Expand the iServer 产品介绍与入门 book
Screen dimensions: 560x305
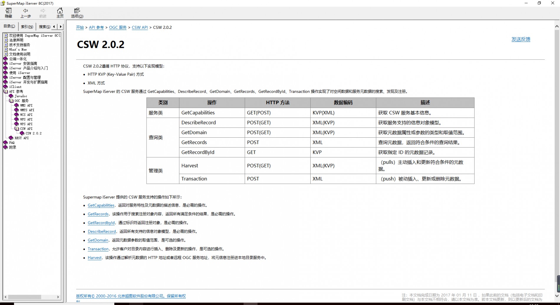[6, 68]
